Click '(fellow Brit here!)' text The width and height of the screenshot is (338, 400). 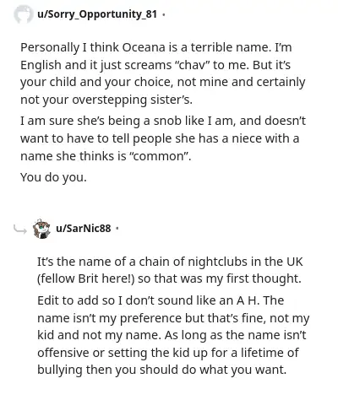[85, 278]
